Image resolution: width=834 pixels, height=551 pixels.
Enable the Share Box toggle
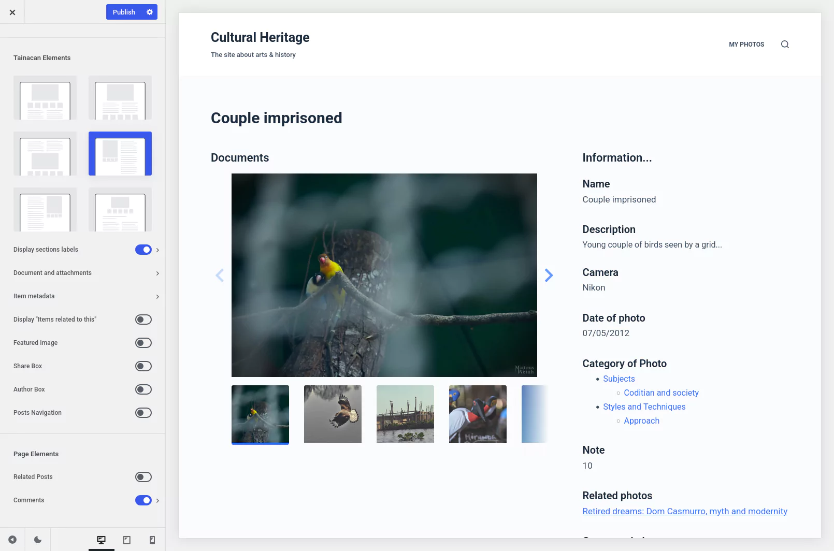pyautogui.click(x=143, y=366)
